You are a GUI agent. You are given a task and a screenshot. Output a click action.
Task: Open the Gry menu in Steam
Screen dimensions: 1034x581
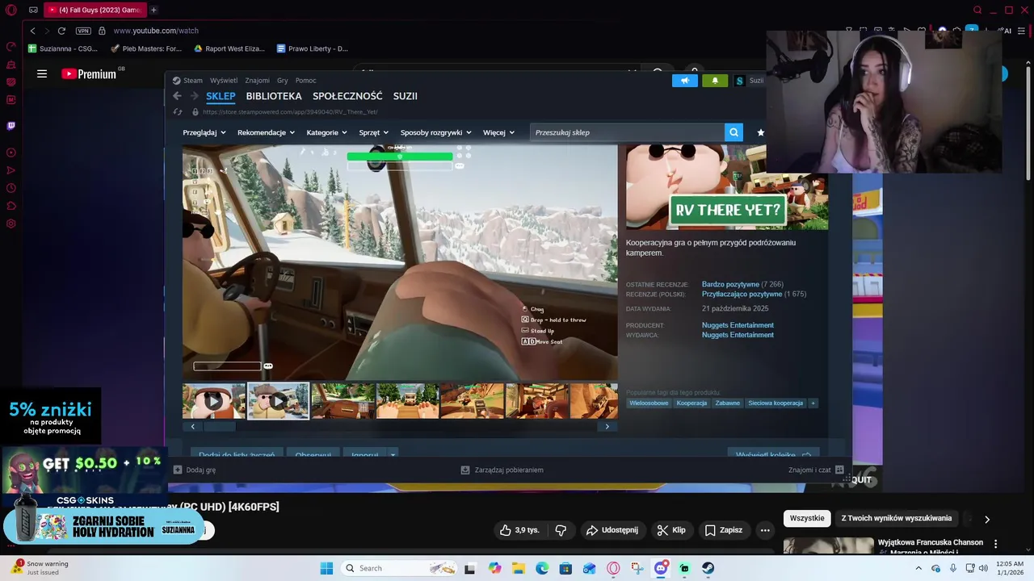coord(283,81)
